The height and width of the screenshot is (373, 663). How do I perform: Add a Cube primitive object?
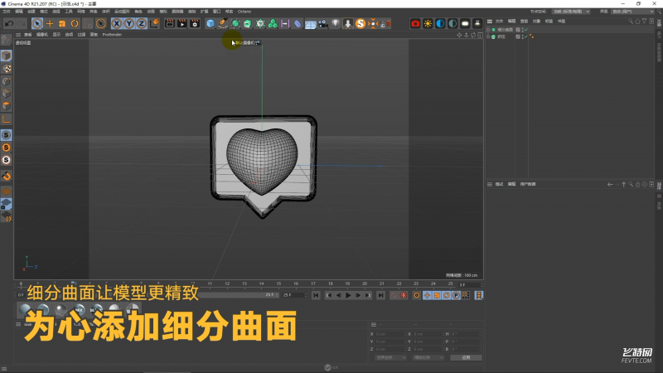tap(211, 23)
